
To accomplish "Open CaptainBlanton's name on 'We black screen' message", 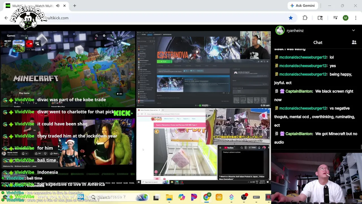I will (x=299, y=91).
